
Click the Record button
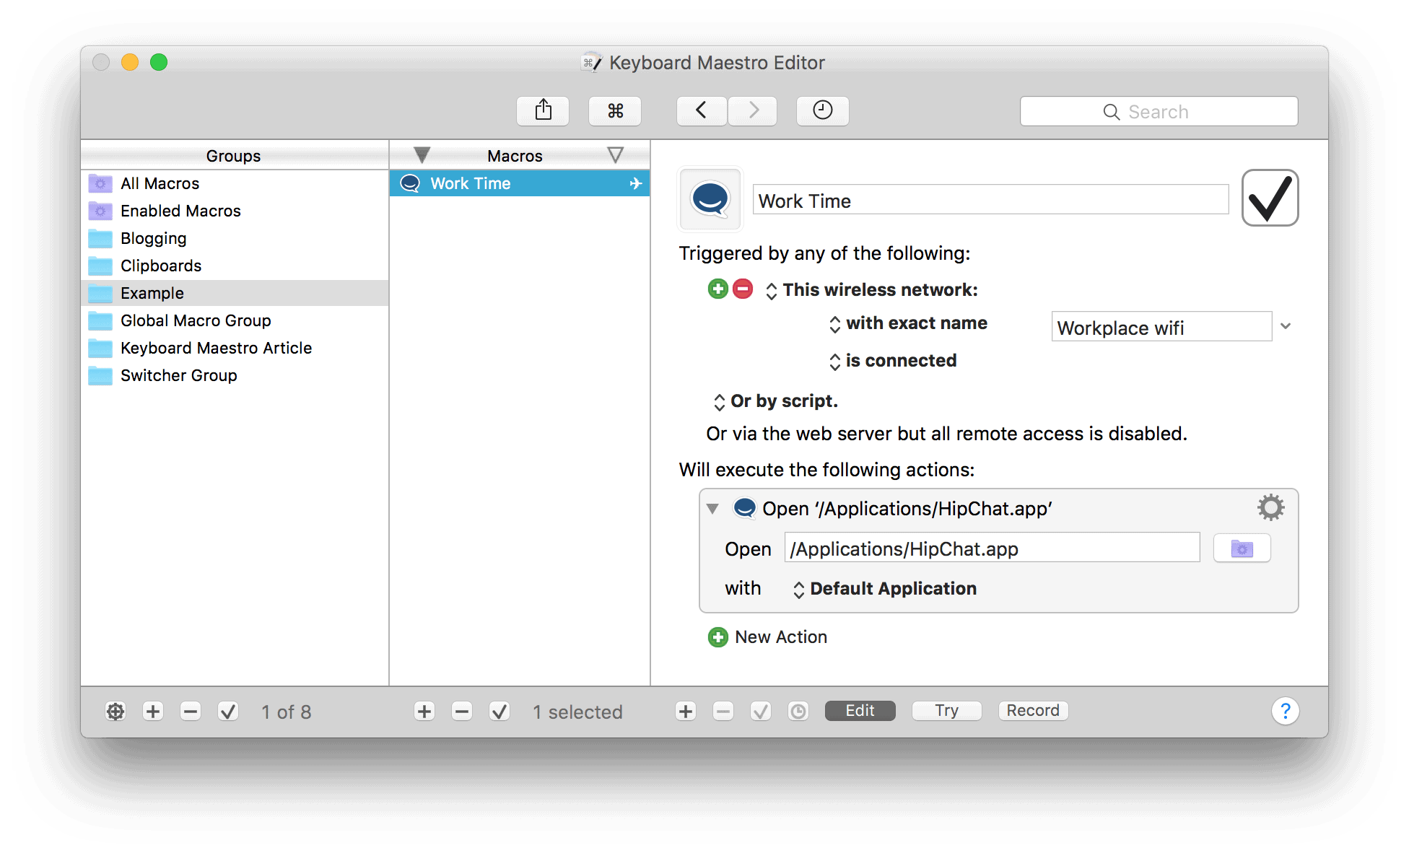pos(1033,711)
